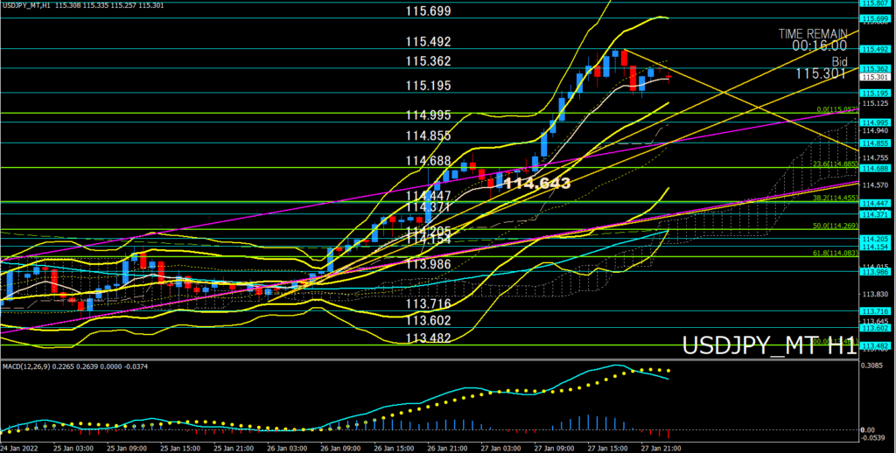Image resolution: width=896 pixels, height=453 pixels.
Task: Click the 26 Jan 09:00 time axis label
Action: (x=340, y=449)
